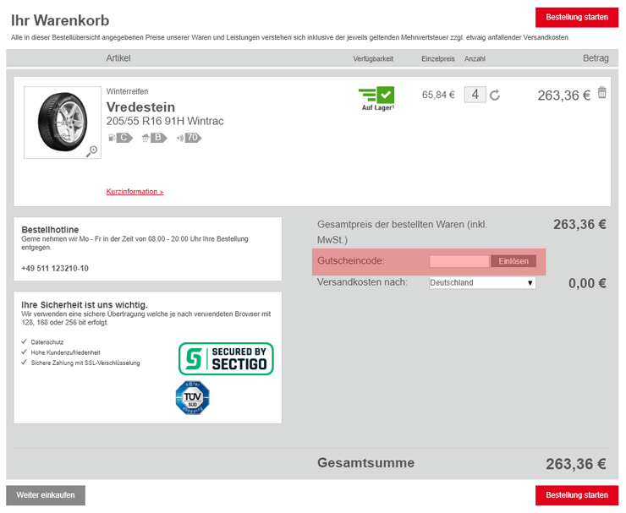Click the Verfügbarkeit column header
The width and height of the screenshot is (626, 513).
[x=373, y=58]
